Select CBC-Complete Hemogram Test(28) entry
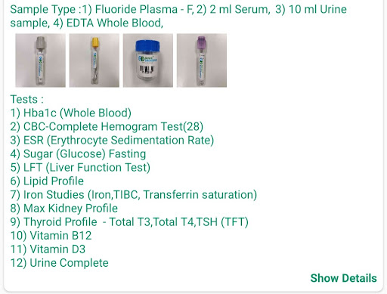Viewport: 387px width, 294px height. (x=107, y=126)
